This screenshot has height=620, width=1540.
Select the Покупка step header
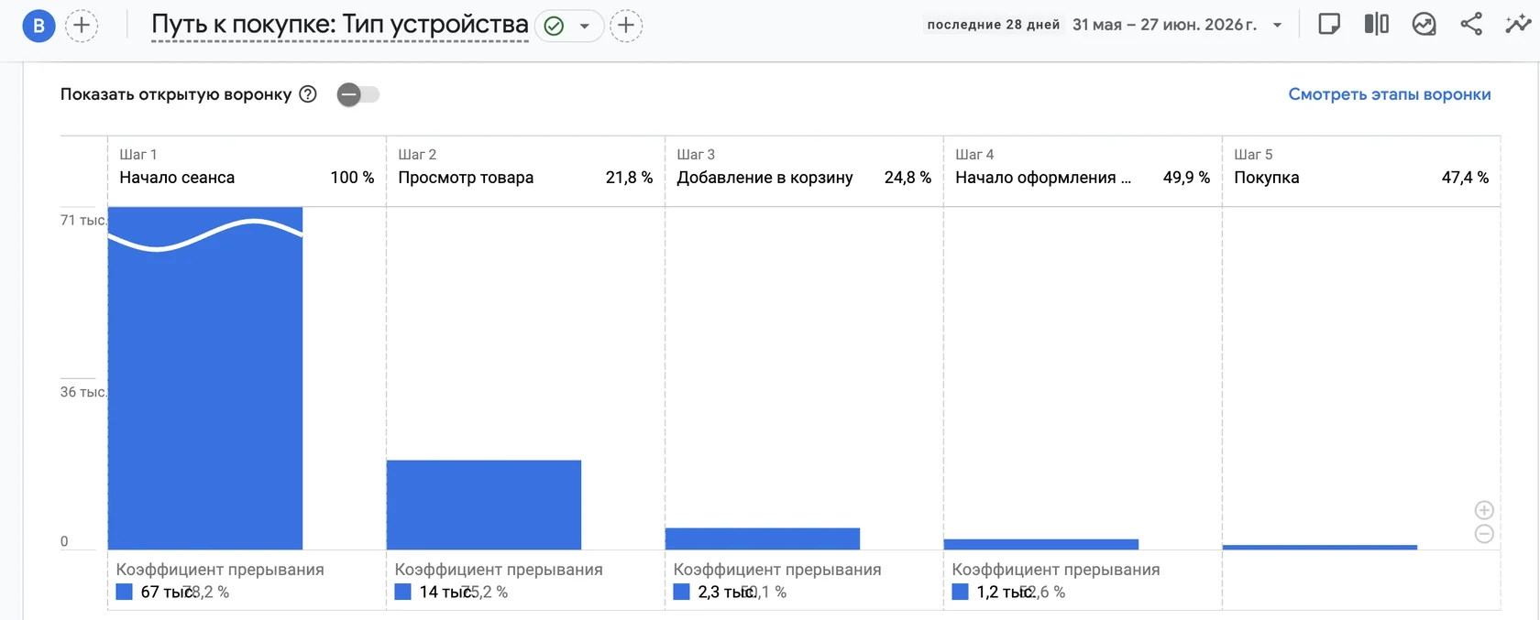pyautogui.click(x=1361, y=170)
